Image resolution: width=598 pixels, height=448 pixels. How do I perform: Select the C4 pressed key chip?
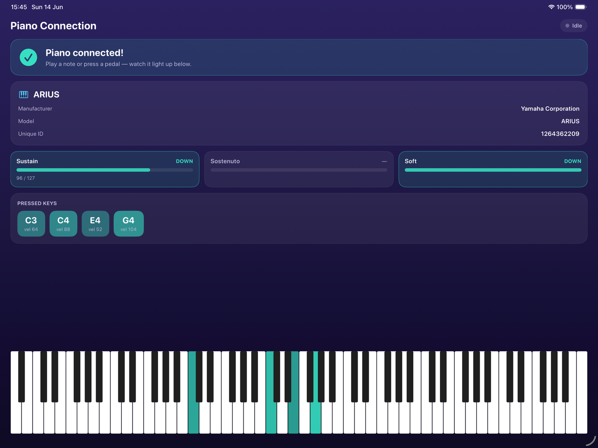(63, 224)
